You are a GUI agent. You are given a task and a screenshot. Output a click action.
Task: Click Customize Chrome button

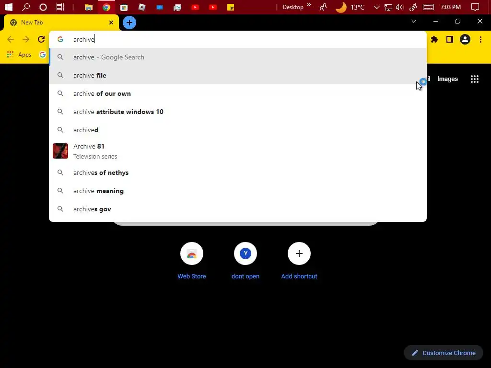(444, 353)
